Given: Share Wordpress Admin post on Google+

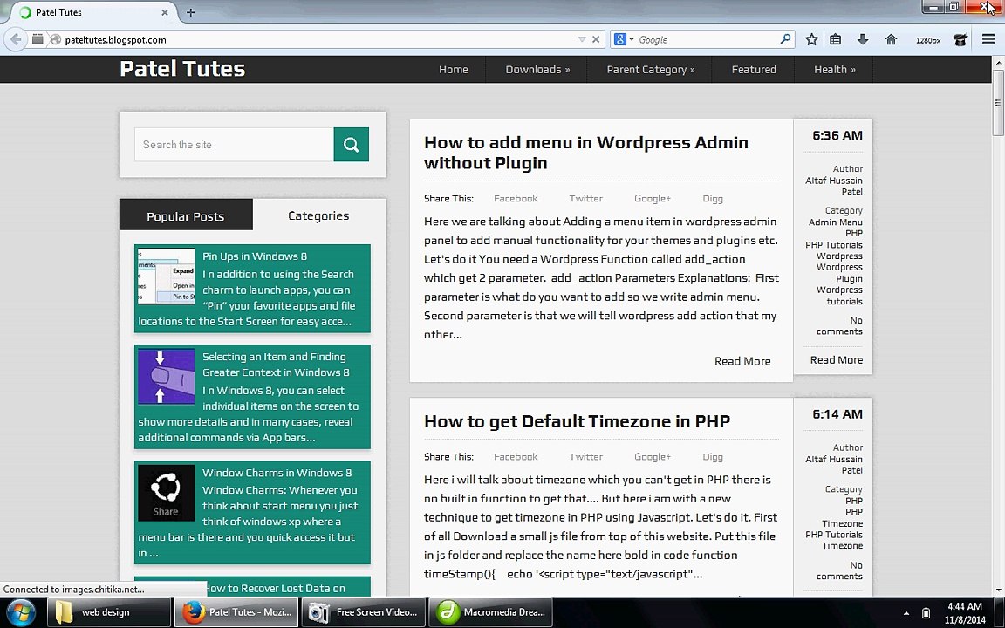Looking at the screenshot, I should point(653,199).
